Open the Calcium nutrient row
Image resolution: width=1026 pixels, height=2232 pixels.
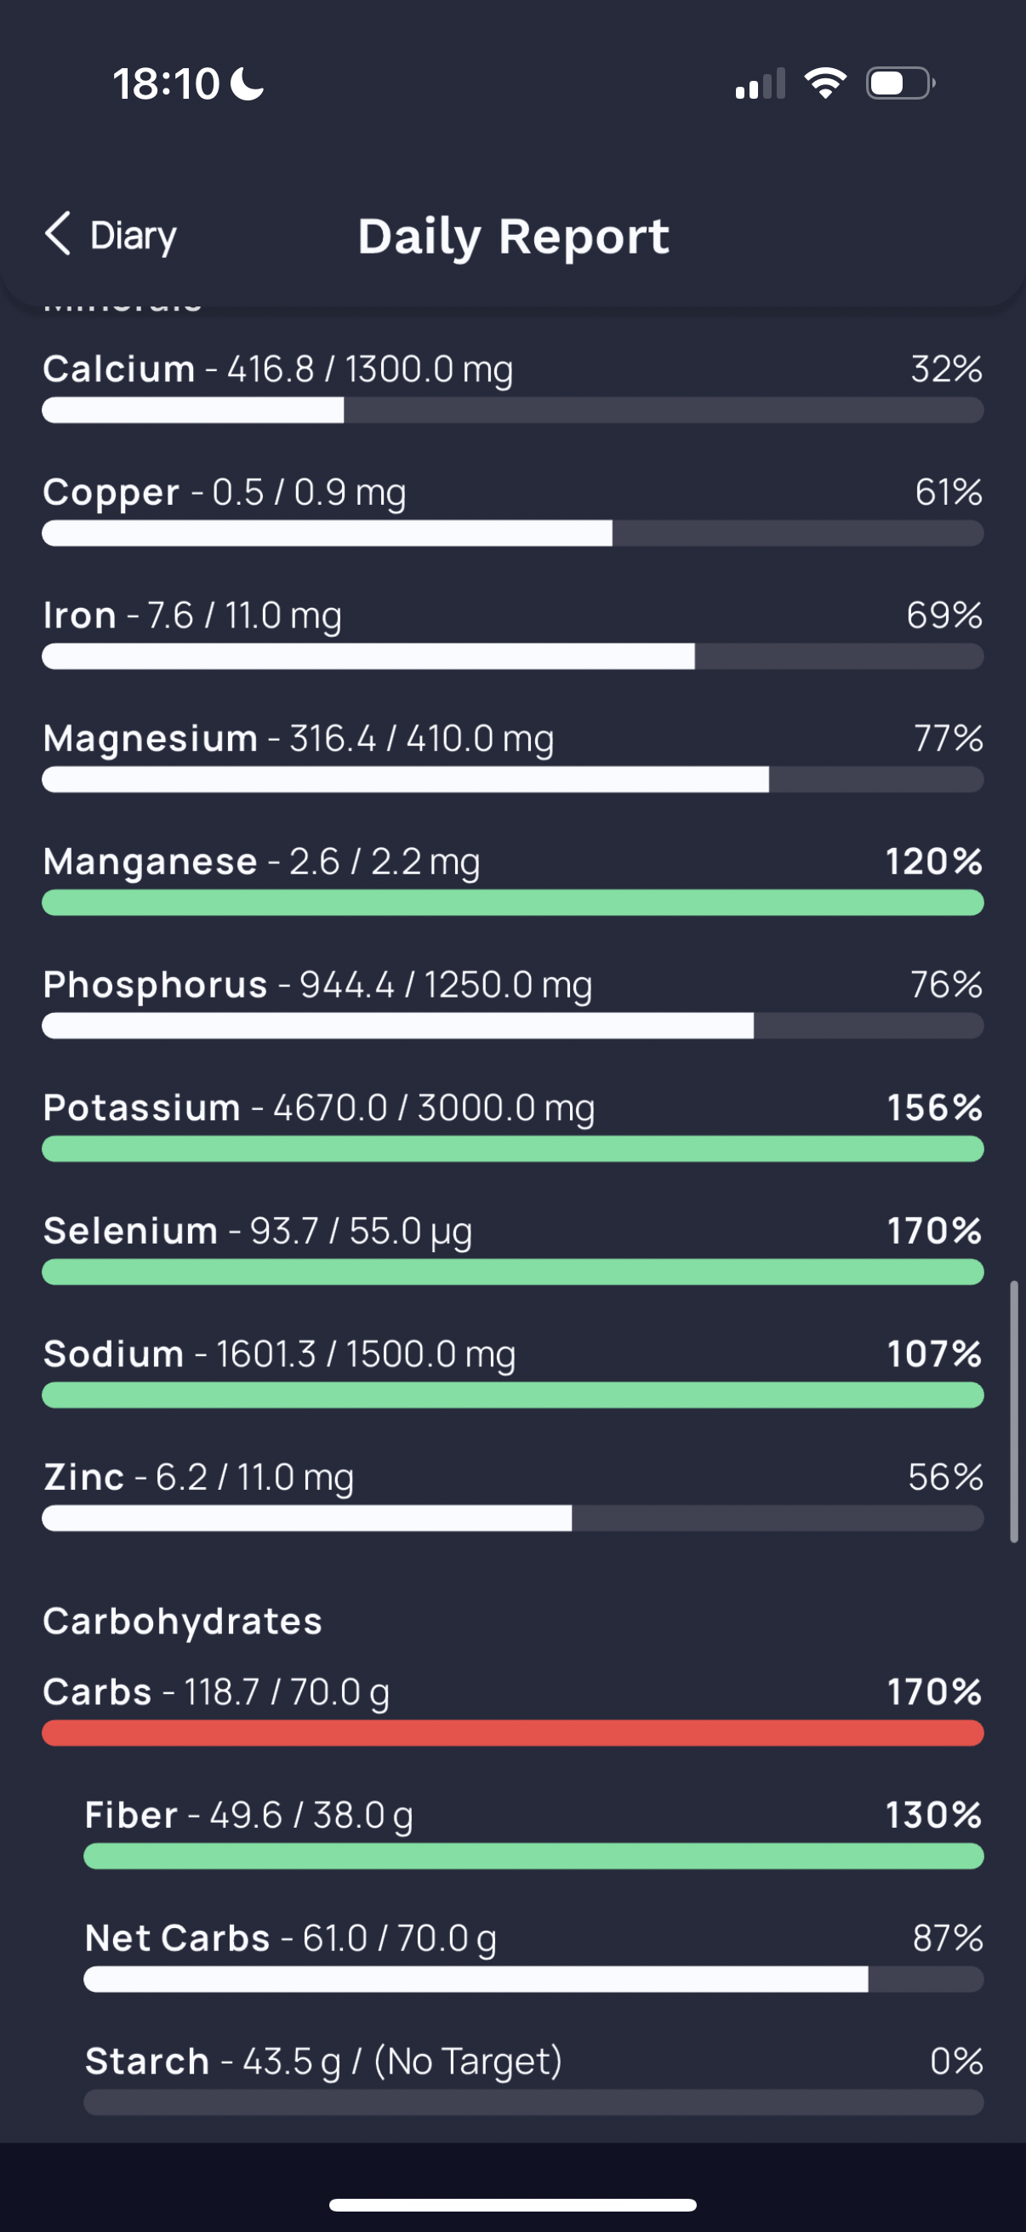coord(512,386)
